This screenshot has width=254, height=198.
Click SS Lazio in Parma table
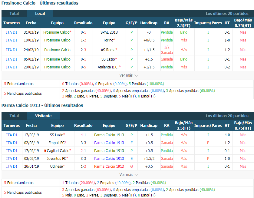56,135
